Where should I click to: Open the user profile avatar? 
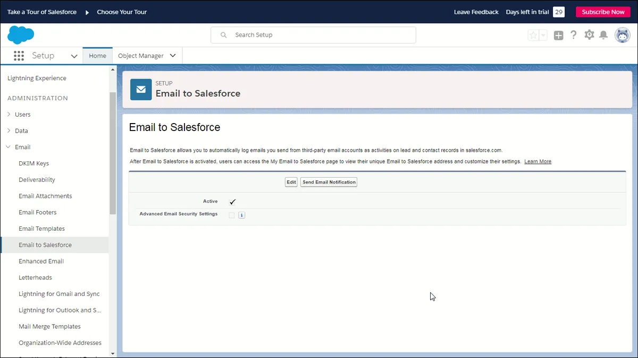[x=623, y=35]
